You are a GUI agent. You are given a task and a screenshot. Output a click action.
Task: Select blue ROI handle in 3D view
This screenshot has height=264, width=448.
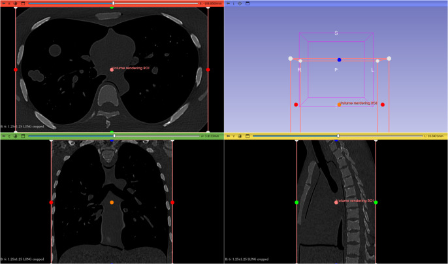[339, 59]
